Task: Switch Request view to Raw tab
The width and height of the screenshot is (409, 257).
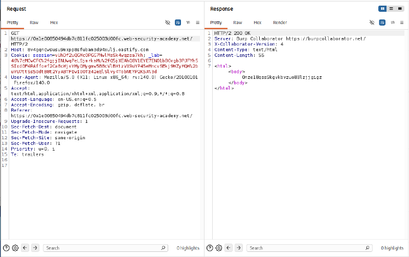Action: [34, 23]
